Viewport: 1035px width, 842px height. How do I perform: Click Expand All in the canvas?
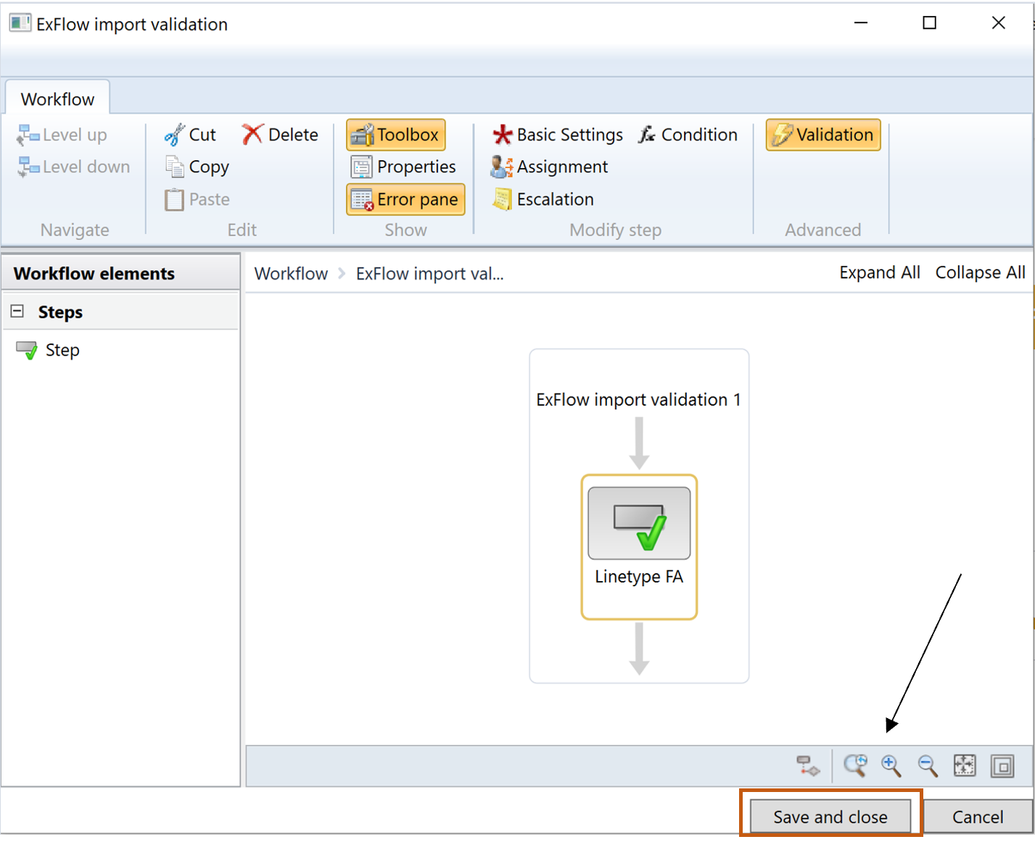point(880,272)
